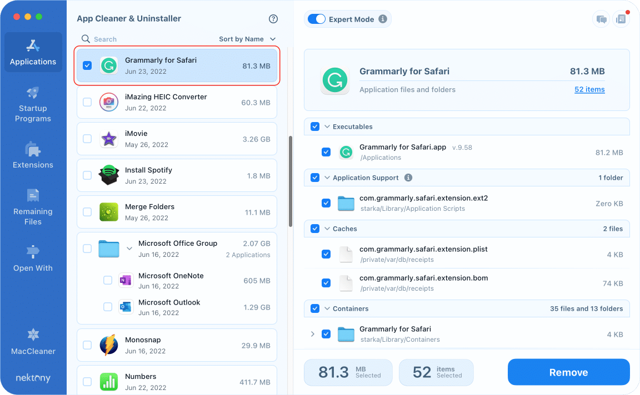Image resolution: width=640 pixels, height=395 pixels.
Task: Open the chat feedback icon
Action: coord(601,19)
